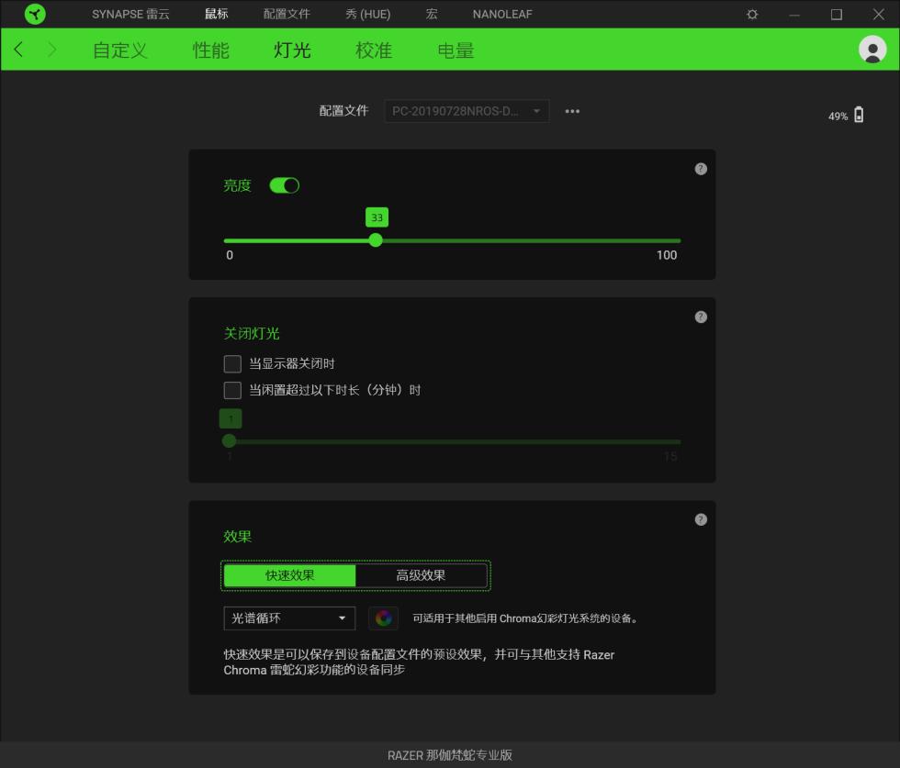Click the 49% battery percentage text
900x768 pixels.
coord(838,117)
